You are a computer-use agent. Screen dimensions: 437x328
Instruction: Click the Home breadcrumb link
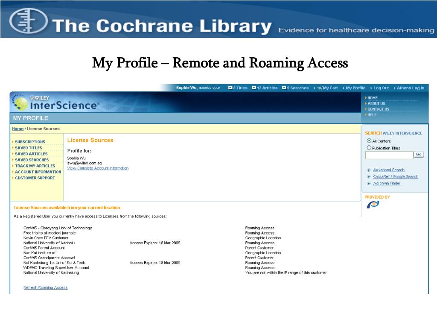[x=18, y=129]
